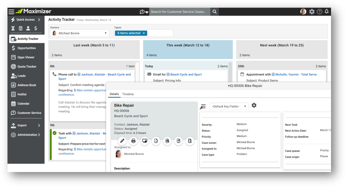The height and width of the screenshot is (187, 346).
Task: Click the document search icon on case card
Action: click(x=190, y=141)
